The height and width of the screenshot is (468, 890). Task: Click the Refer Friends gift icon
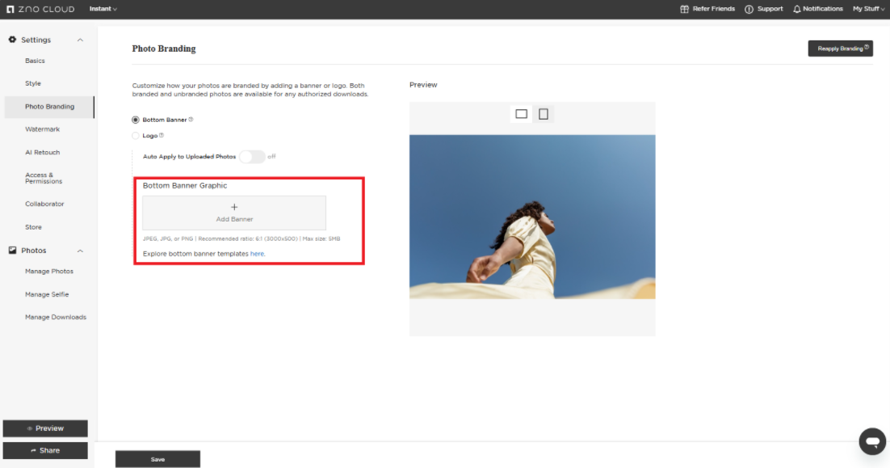point(685,9)
